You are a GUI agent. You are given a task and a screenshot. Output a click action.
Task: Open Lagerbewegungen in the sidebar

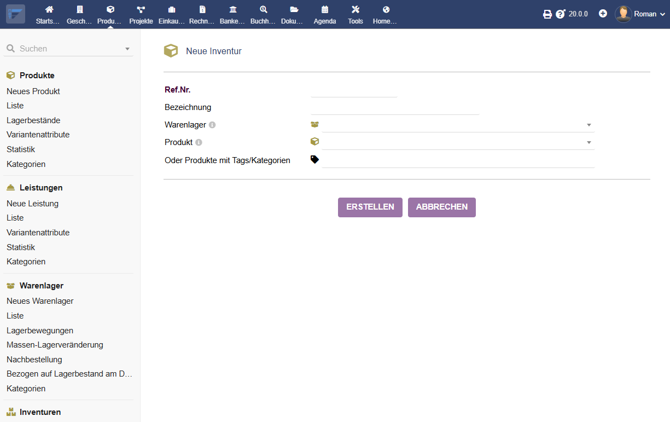coord(40,331)
